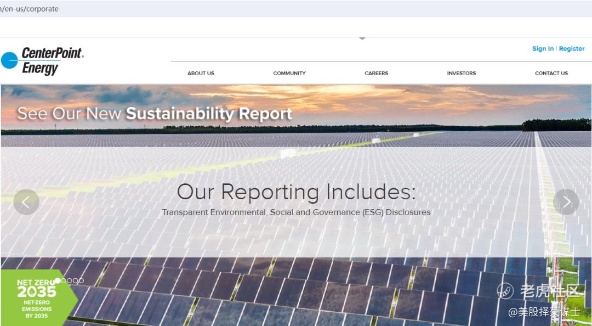592x326 pixels.
Task: Click the browser address bar URL
Action: (x=30, y=9)
